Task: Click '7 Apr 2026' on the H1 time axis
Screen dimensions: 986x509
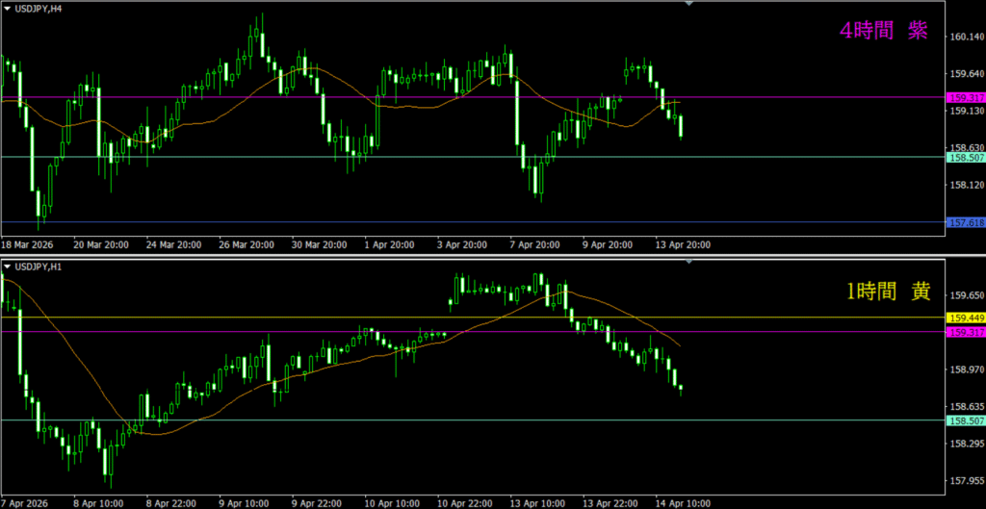Action: (27, 502)
